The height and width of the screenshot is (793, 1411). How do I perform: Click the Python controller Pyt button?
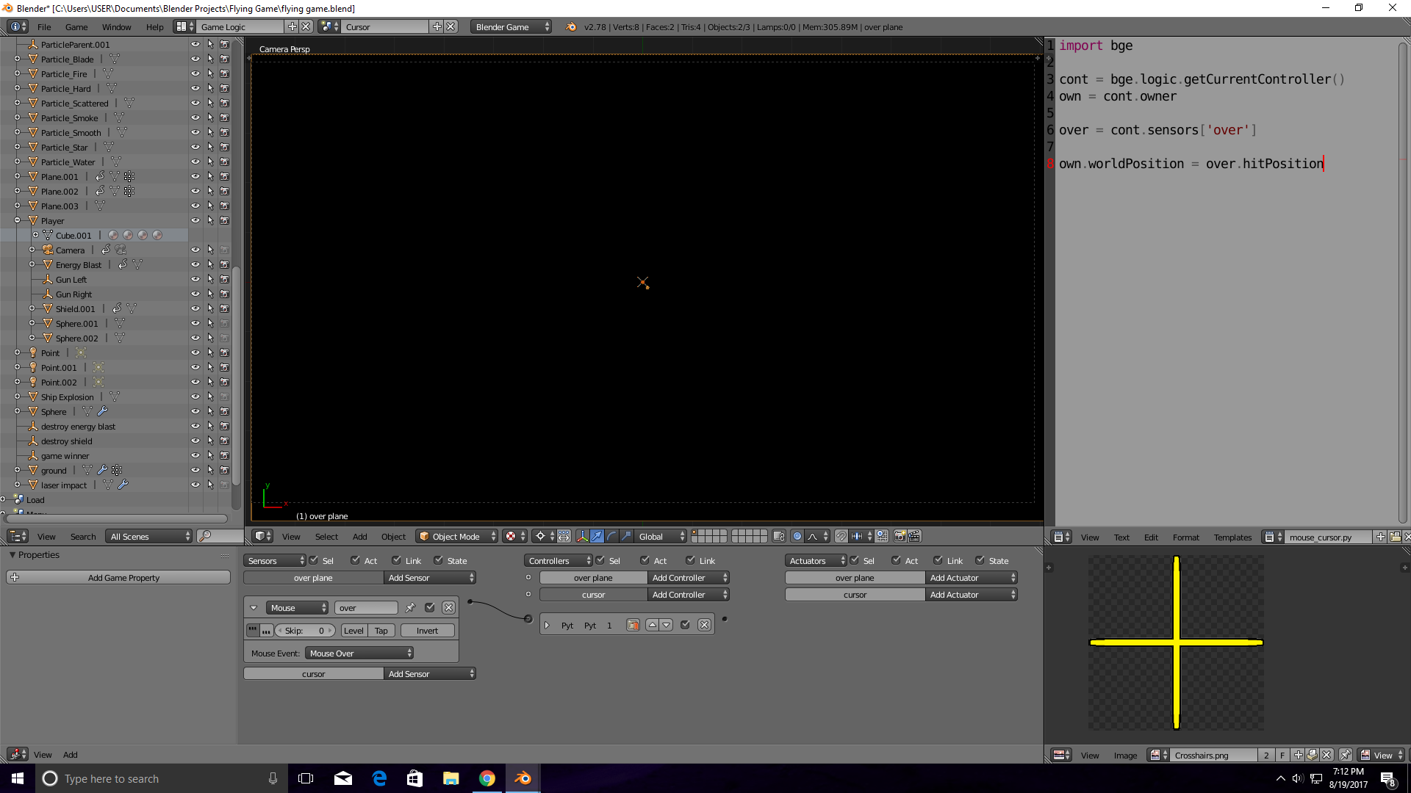(x=568, y=625)
